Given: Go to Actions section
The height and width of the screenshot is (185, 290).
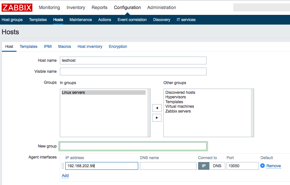Looking at the screenshot, I should pyautogui.click(x=105, y=20).
